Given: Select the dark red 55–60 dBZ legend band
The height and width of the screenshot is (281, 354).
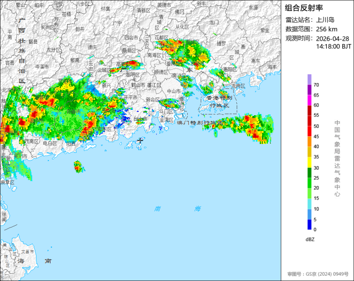Looking at the screenshot, I should [x=309, y=110].
